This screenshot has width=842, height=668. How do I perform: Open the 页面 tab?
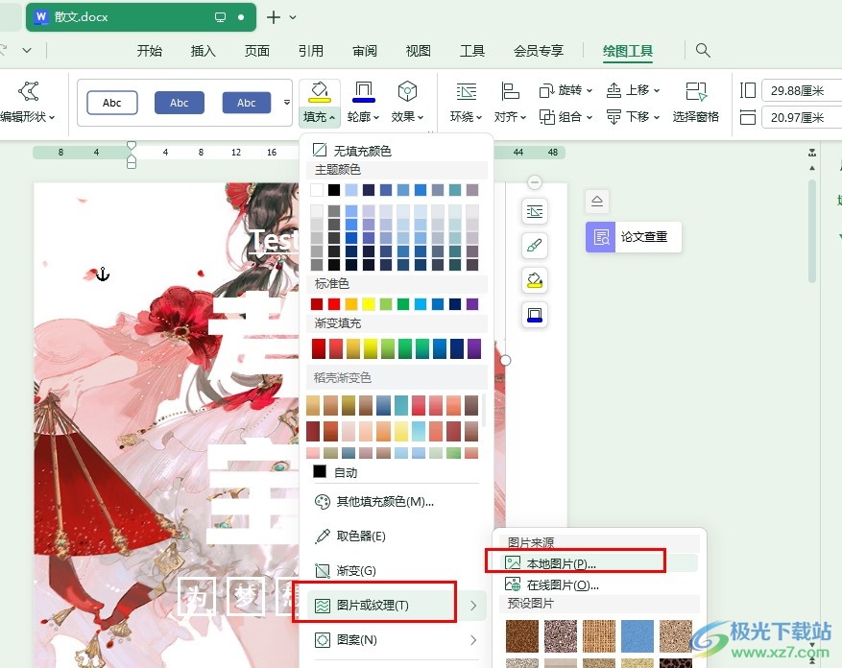click(256, 51)
